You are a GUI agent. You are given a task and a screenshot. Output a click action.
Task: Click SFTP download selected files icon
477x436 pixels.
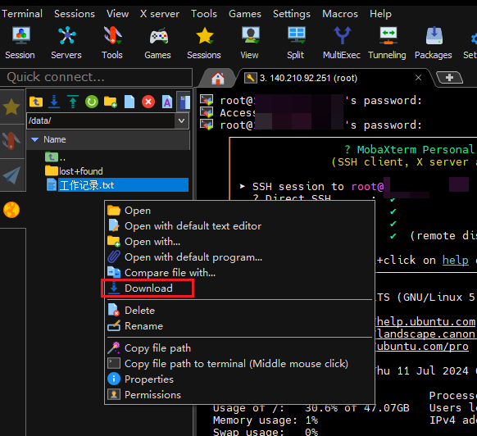tap(54, 102)
